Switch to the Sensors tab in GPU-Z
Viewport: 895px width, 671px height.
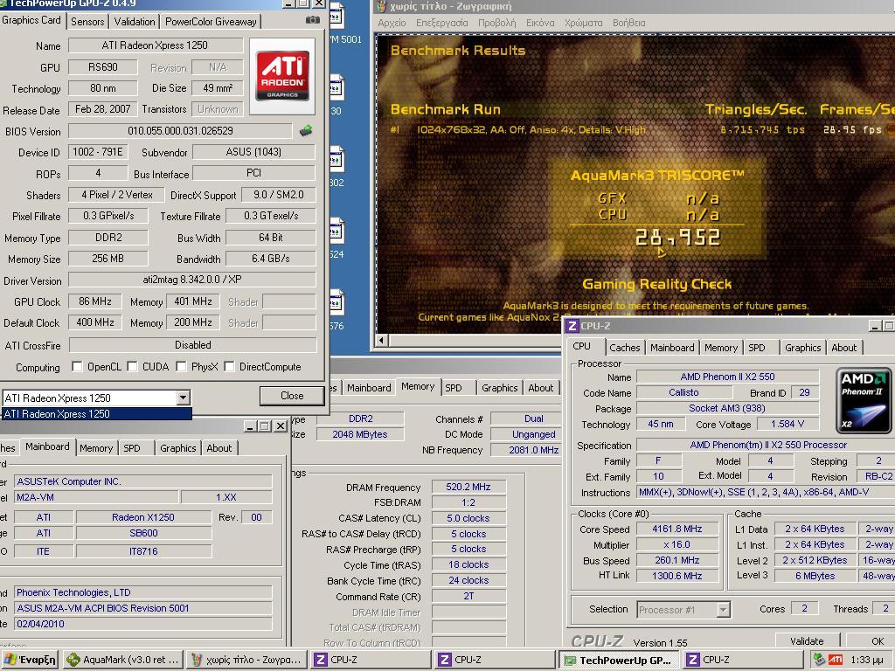click(x=87, y=22)
